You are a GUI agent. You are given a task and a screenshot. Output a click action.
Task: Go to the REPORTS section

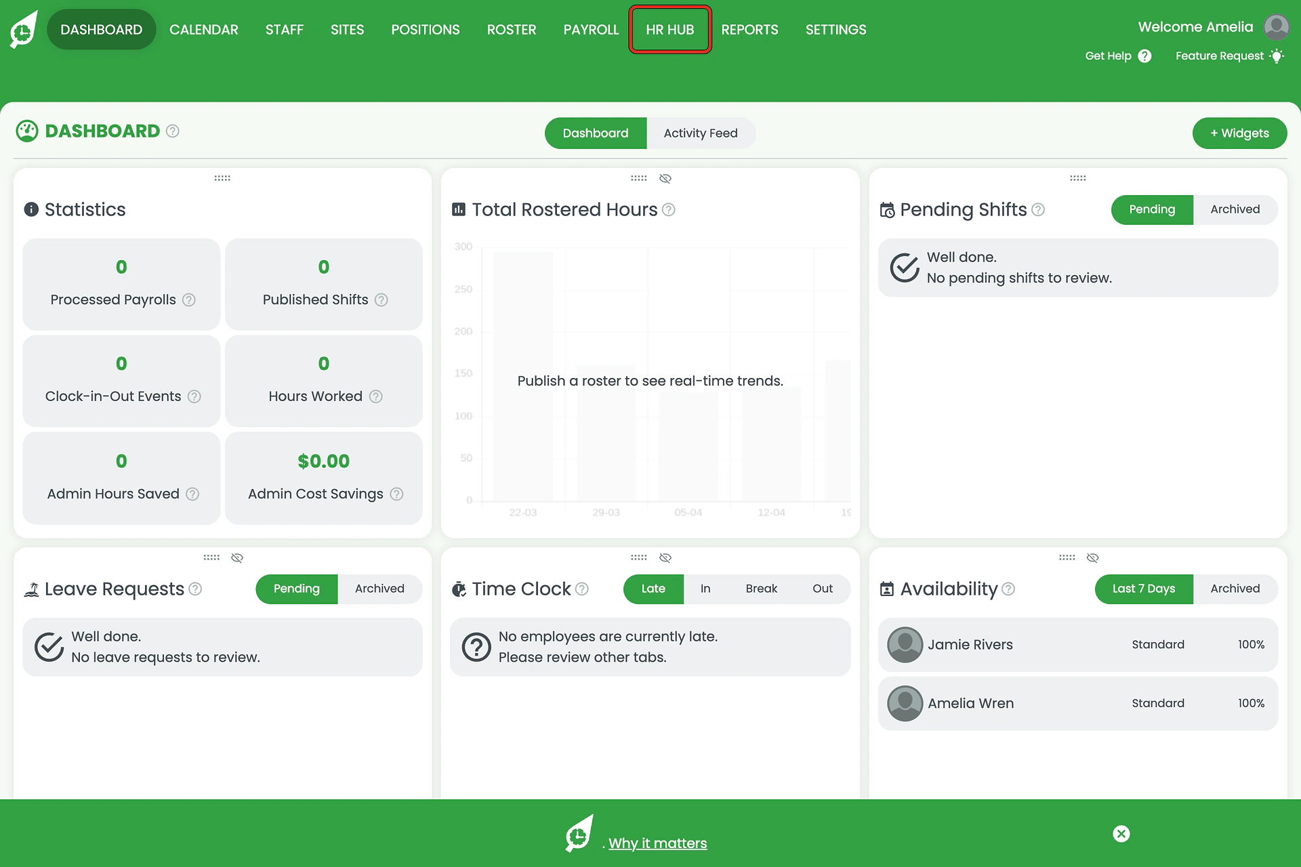tap(749, 29)
